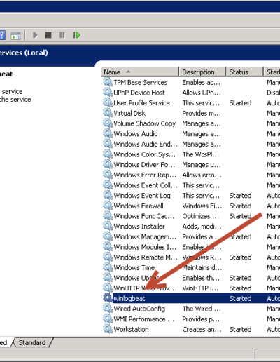This screenshot has width=280, height=362.
Task: Click Started status of User Profile Service
Action: tap(240, 103)
